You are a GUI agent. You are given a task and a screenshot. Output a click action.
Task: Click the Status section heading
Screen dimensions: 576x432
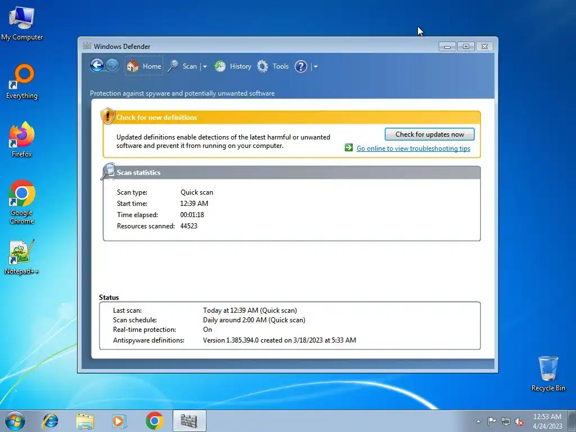[109, 298]
